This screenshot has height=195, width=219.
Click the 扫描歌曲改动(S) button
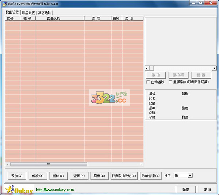[124, 176]
